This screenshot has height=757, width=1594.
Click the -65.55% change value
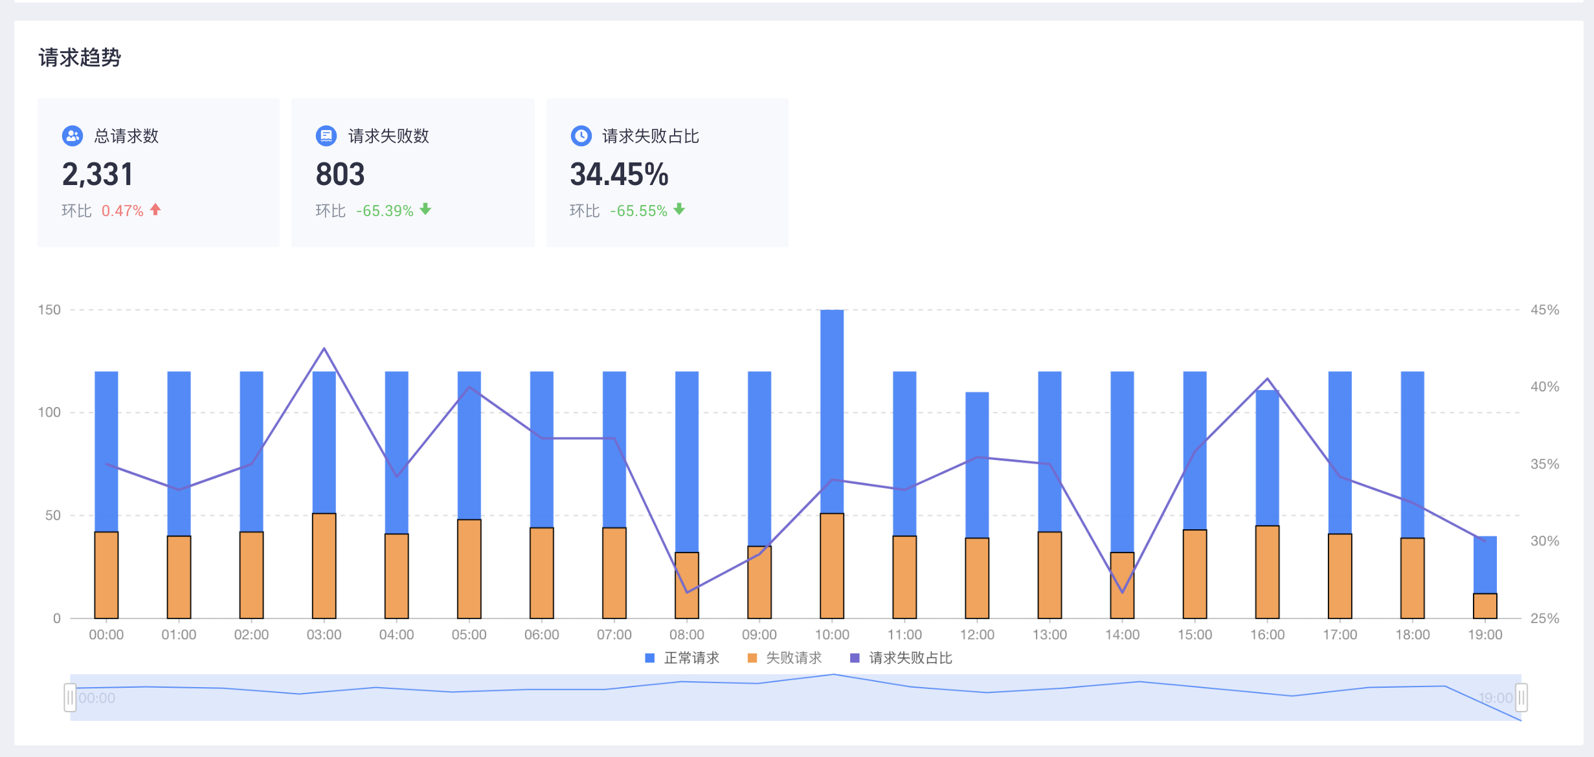638,211
